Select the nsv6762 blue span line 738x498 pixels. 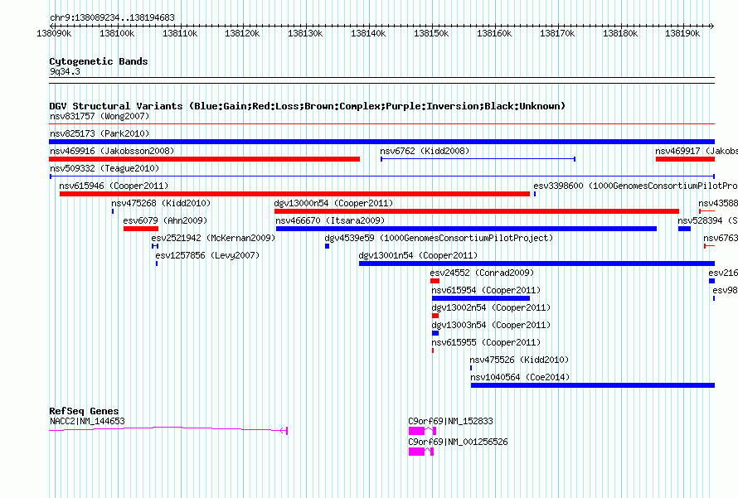click(x=478, y=159)
